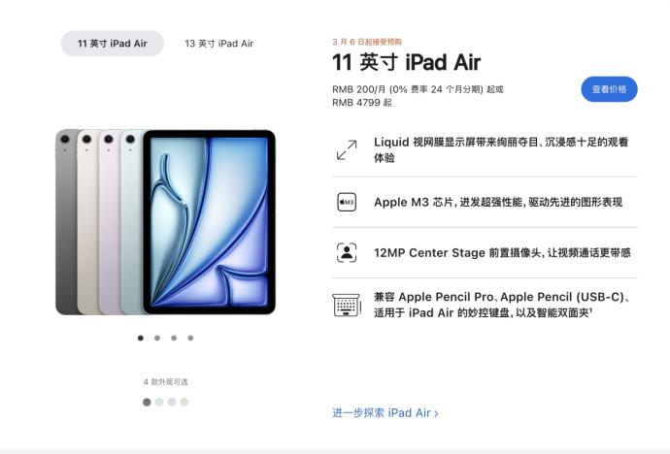Click the chevron after 进一步探索 iPad Air
This screenshot has width=670, height=454.
pyautogui.click(x=436, y=414)
